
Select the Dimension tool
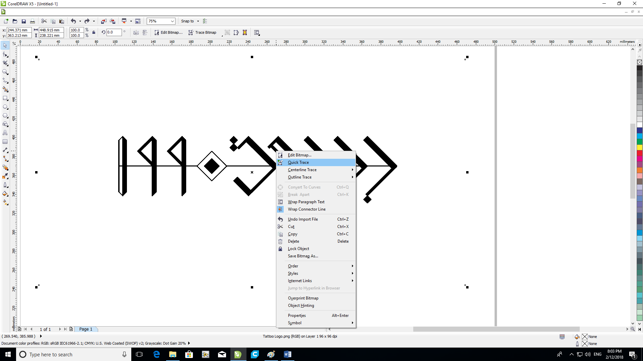(x=5, y=150)
